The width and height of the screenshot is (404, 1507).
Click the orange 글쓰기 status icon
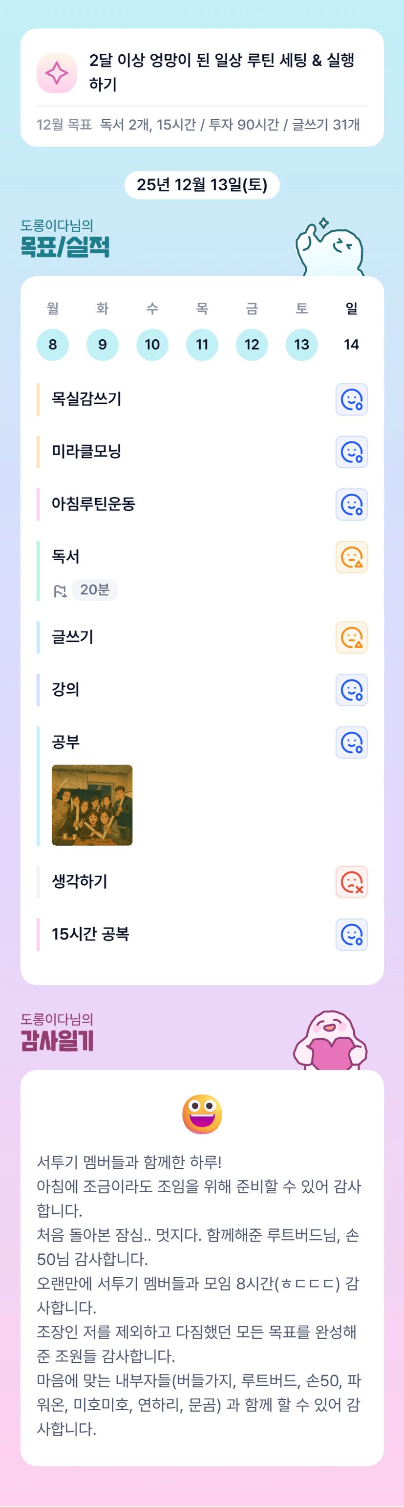pos(351,638)
